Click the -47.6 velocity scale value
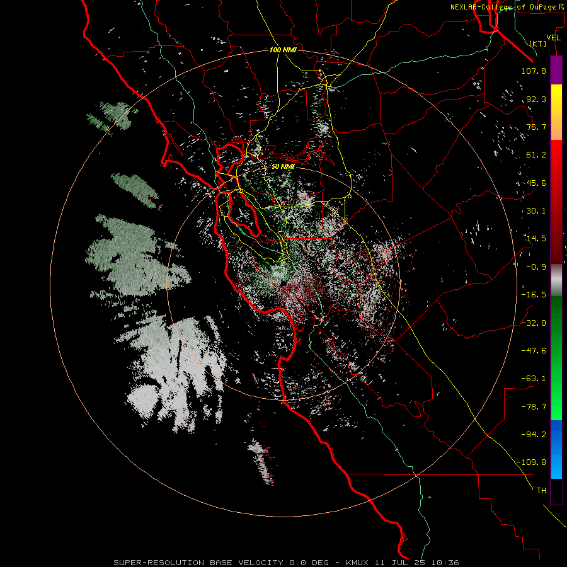 (534, 351)
